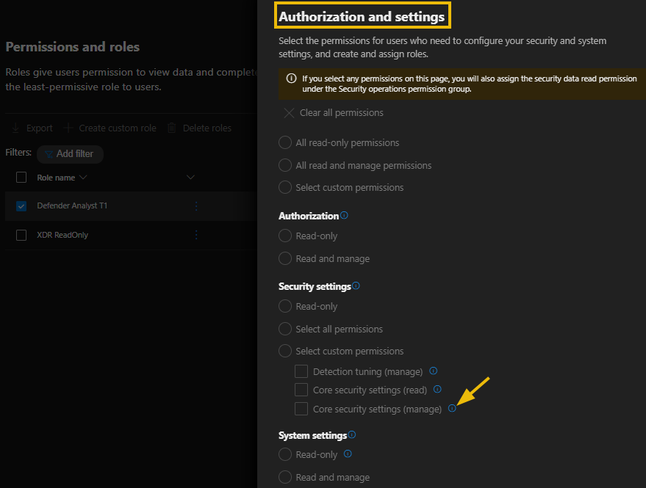Click Export in the roles toolbar

click(32, 128)
